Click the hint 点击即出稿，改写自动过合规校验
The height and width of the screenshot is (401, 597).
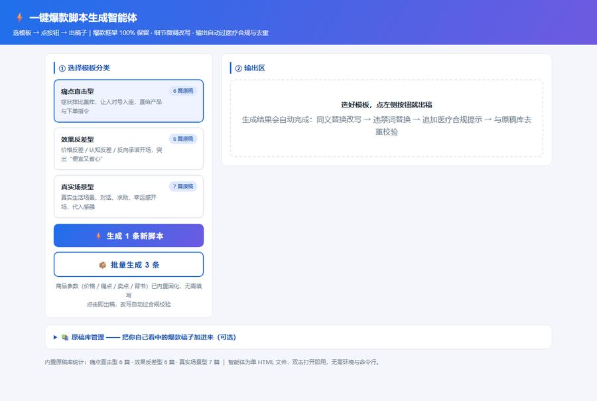coord(129,304)
